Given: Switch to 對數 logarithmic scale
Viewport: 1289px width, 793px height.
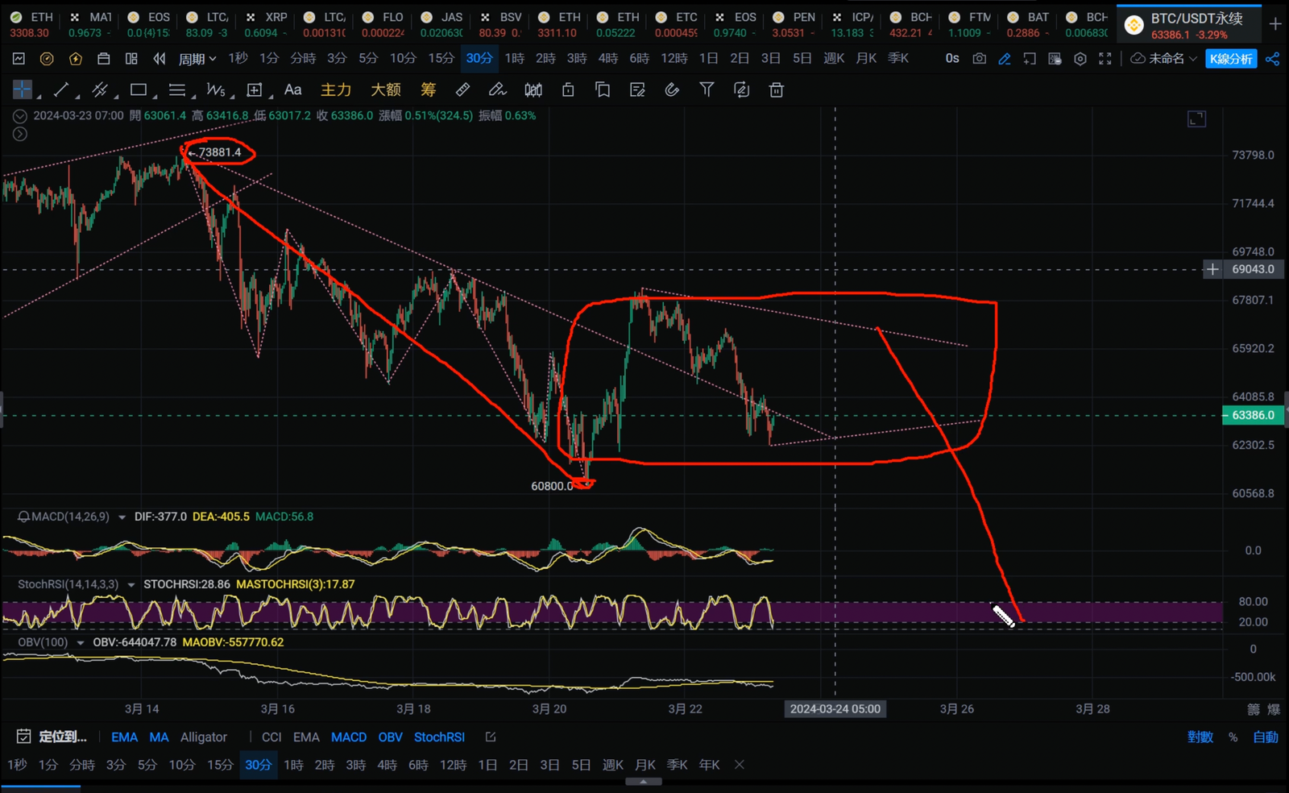Looking at the screenshot, I should [1200, 737].
